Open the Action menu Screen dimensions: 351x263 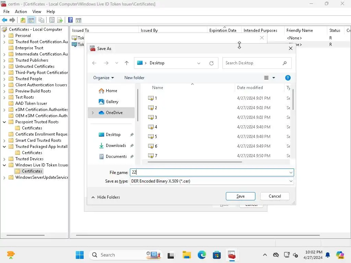(21, 12)
